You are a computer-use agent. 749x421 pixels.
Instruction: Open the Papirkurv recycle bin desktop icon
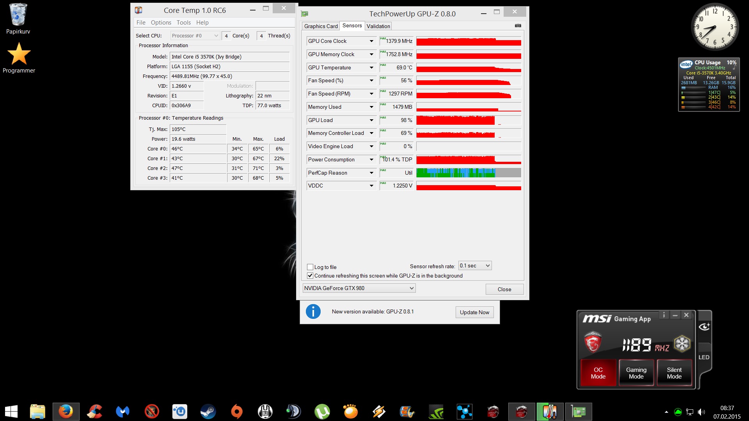pyautogui.click(x=18, y=19)
